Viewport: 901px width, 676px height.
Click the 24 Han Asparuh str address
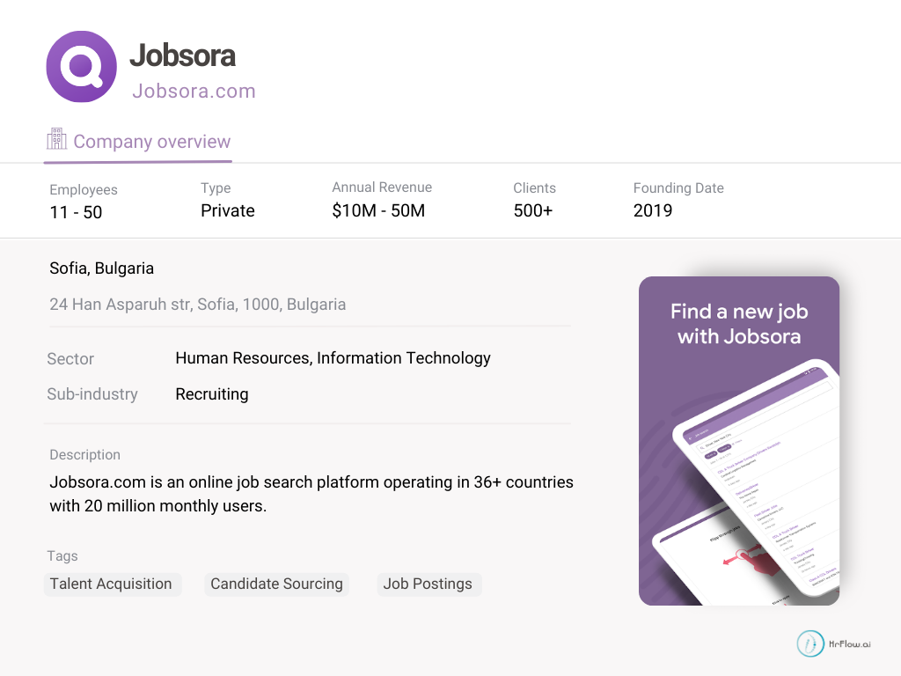tap(197, 305)
